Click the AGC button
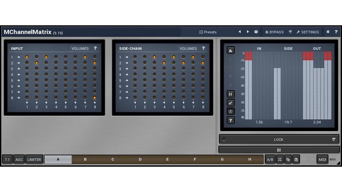 pyautogui.click(x=19, y=159)
